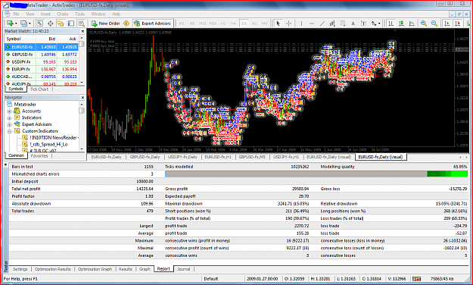
Task: Click the zoom out magnifier icon
Action: point(434,23)
